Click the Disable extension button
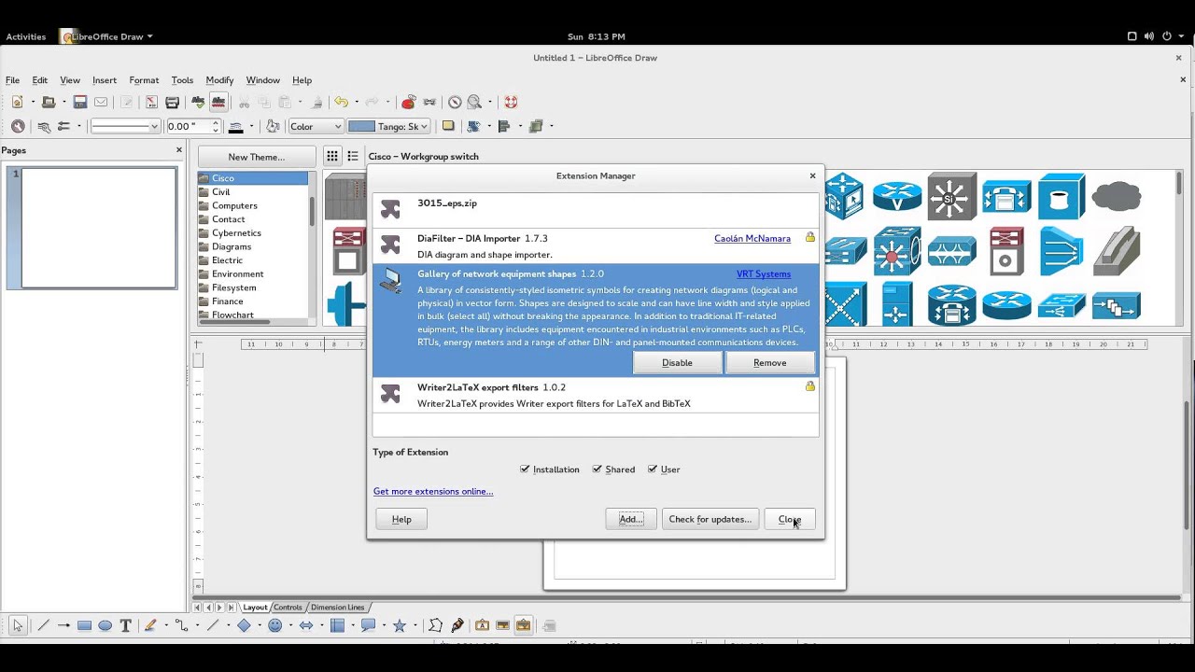Screen dimensions: 1195x672 [677, 363]
